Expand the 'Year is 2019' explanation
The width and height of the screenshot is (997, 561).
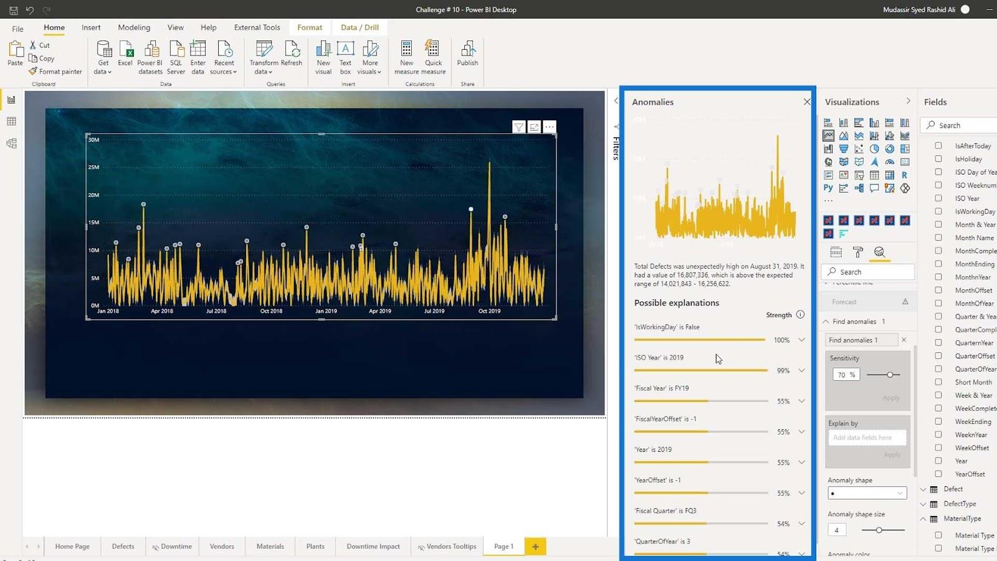point(802,462)
